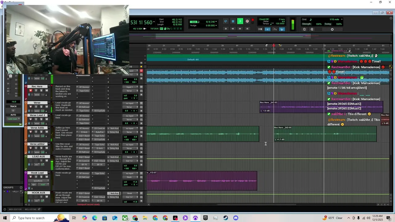Open the MIDI EDITOR tab
Screen dimensions: 395x222
coord(15,209)
